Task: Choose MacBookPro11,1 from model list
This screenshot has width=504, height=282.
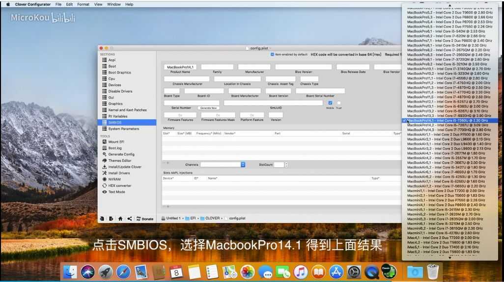Action: point(448,78)
